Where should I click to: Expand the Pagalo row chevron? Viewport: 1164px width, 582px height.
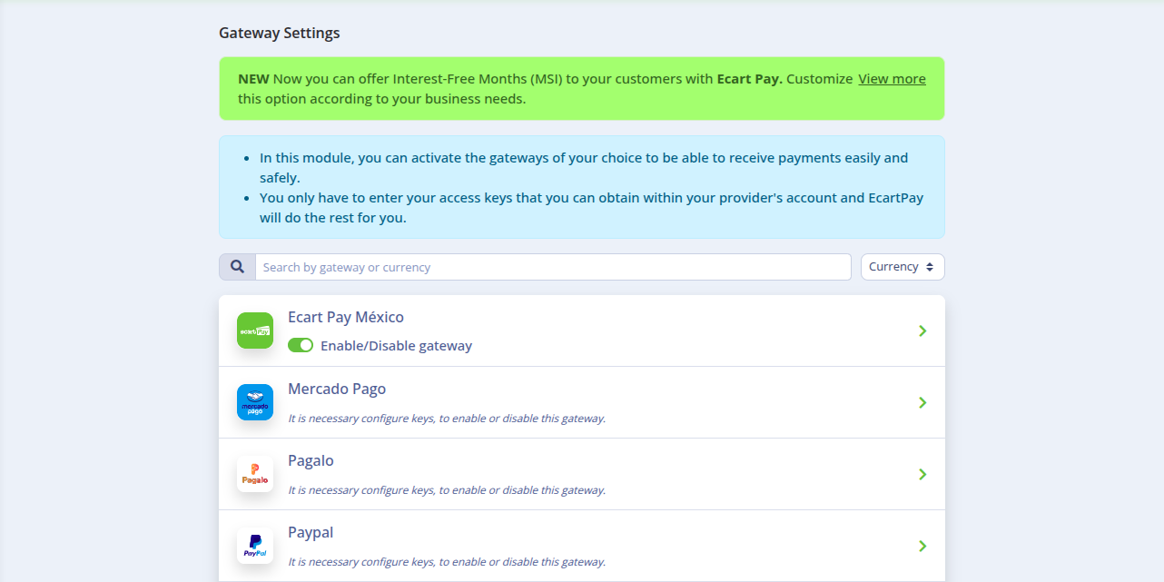point(922,474)
